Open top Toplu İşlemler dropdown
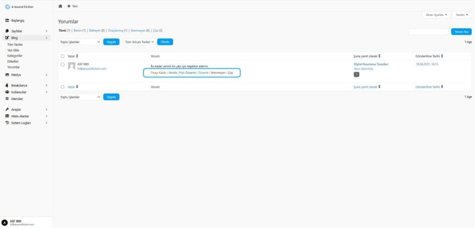 click(80, 42)
